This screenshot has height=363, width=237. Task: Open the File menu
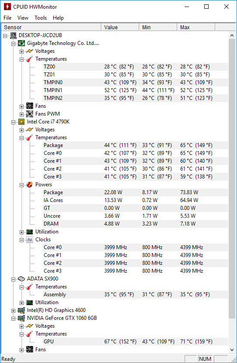tap(7, 18)
